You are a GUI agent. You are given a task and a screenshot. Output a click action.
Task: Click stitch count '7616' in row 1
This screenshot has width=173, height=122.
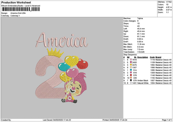134,60
